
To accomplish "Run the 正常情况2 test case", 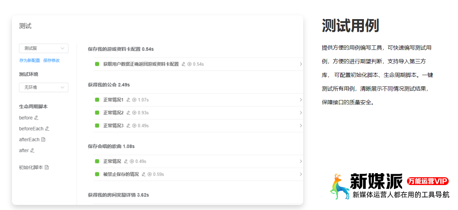I will click(x=134, y=113).
